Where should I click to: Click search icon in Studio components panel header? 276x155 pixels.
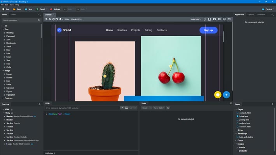[x=40, y=15]
